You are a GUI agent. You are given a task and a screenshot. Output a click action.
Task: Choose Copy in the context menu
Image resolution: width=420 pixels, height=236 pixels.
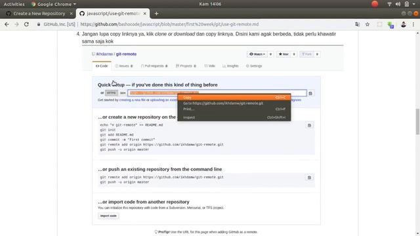[x=234, y=98]
